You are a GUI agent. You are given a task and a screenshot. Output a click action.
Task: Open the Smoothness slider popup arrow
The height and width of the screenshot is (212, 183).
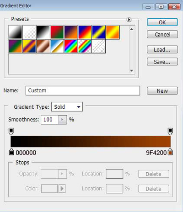tap(62, 120)
